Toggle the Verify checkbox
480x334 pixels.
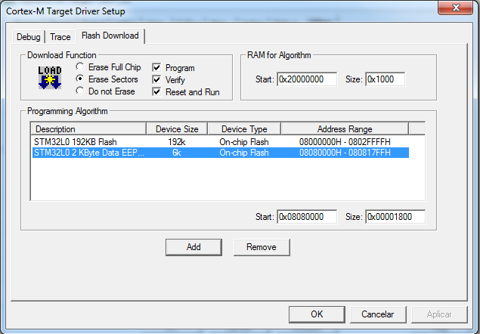(x=156, y=79)
